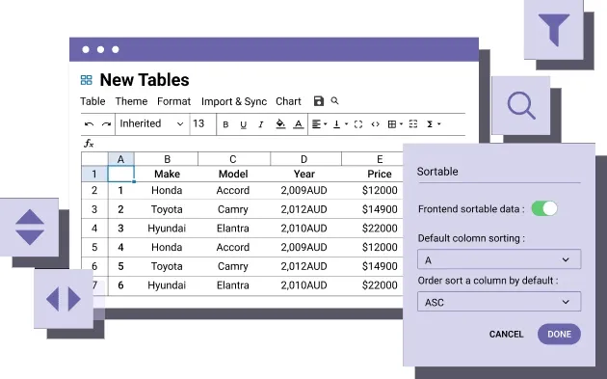This screenshot has height=379, width=607.
Task: Open the text color tool
Action: (298, 124)
